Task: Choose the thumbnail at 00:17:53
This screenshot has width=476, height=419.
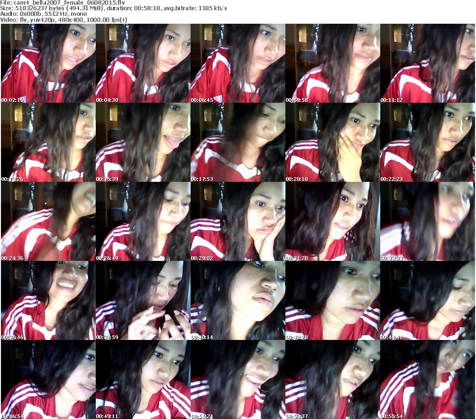Action: coord(238,142)
